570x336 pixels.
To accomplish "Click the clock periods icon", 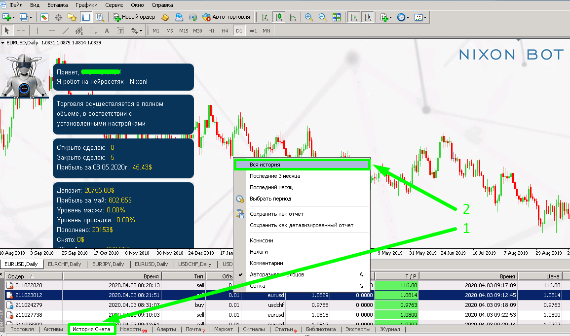I will [401, 17].
